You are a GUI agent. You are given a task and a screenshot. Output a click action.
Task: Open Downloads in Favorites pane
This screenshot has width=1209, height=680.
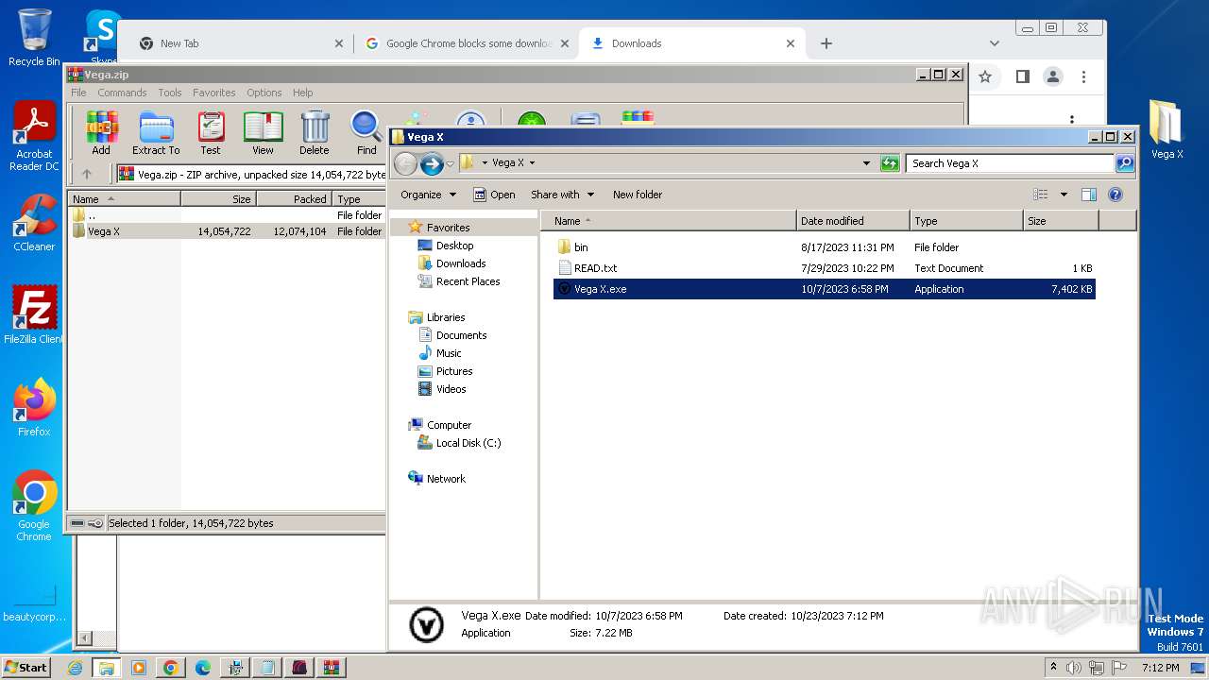click(460, 263)
